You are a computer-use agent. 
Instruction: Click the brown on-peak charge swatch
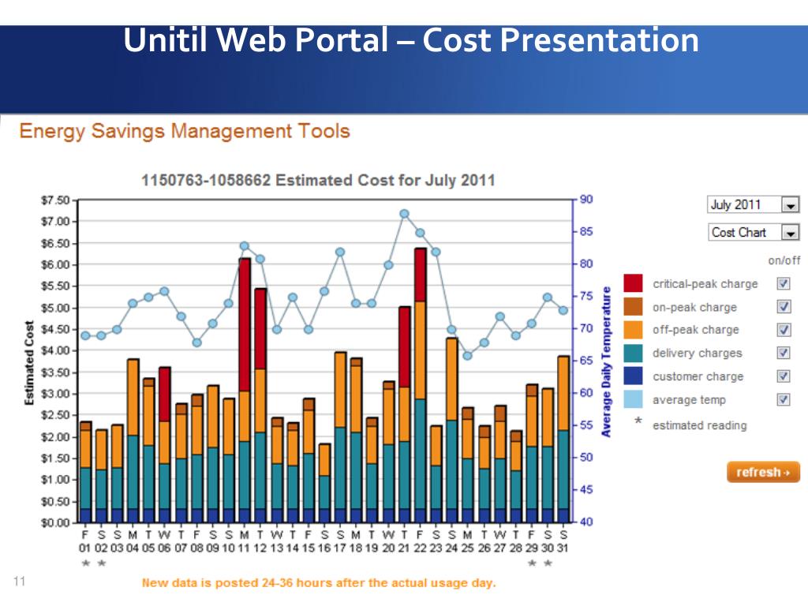pos(633,307)
